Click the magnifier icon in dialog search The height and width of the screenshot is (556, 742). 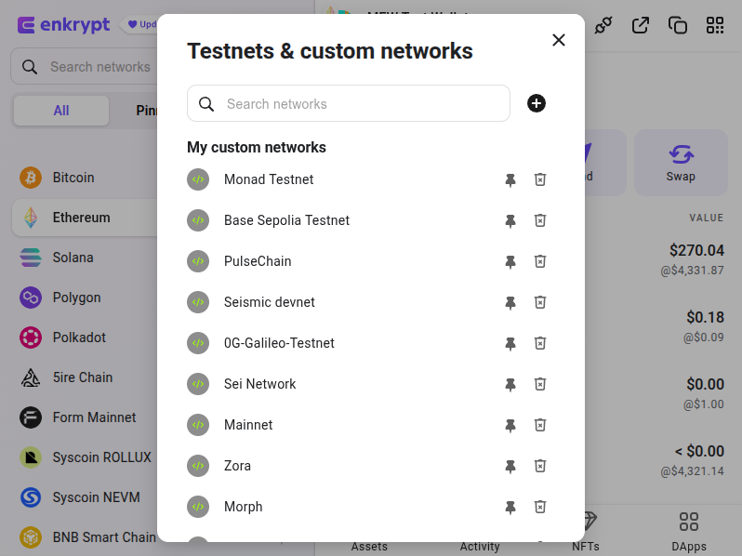pyautogui.click(x=206, y=103)
